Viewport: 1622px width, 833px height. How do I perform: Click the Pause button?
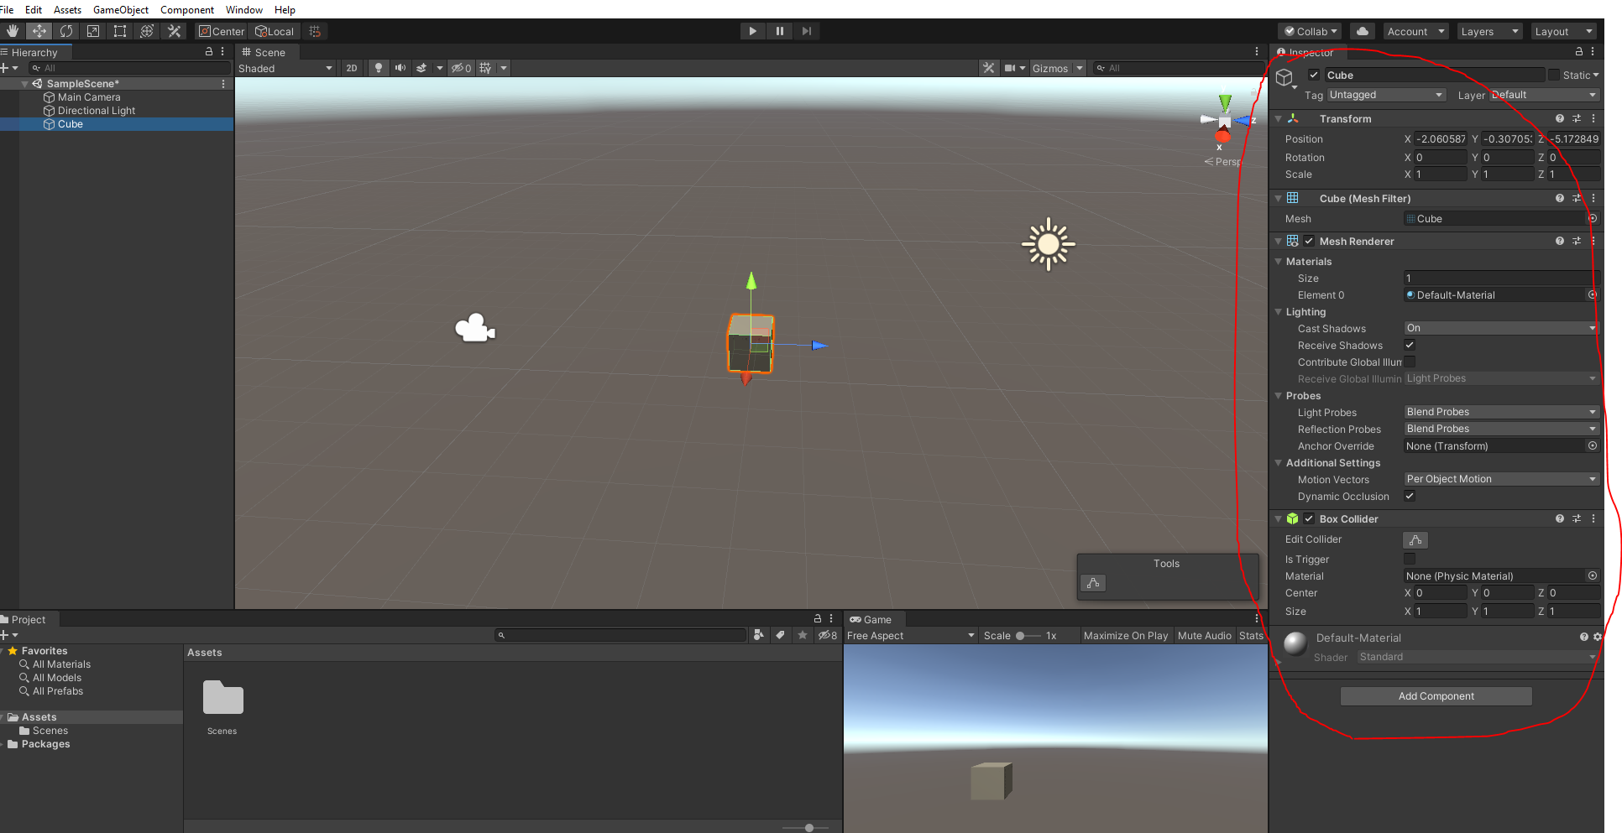click(780, 31)
